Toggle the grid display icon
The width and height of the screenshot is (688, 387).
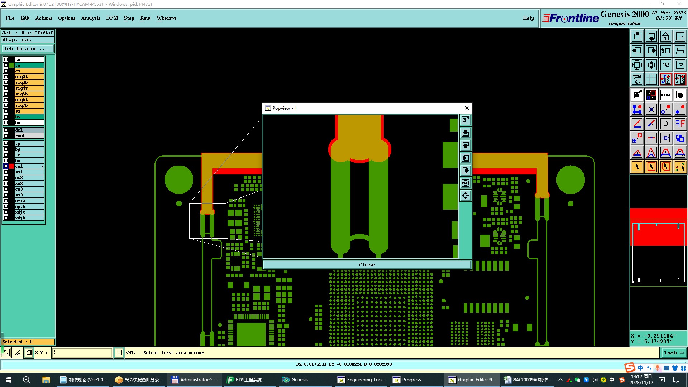(651, 79)
